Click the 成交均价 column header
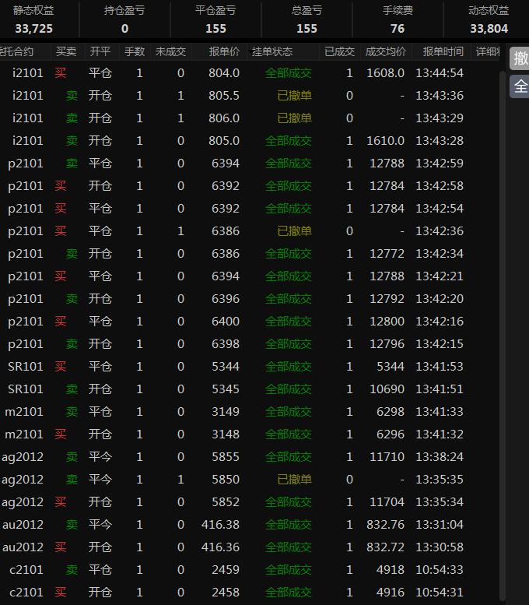Screen dimensions: 529x605 pos(386,51)
